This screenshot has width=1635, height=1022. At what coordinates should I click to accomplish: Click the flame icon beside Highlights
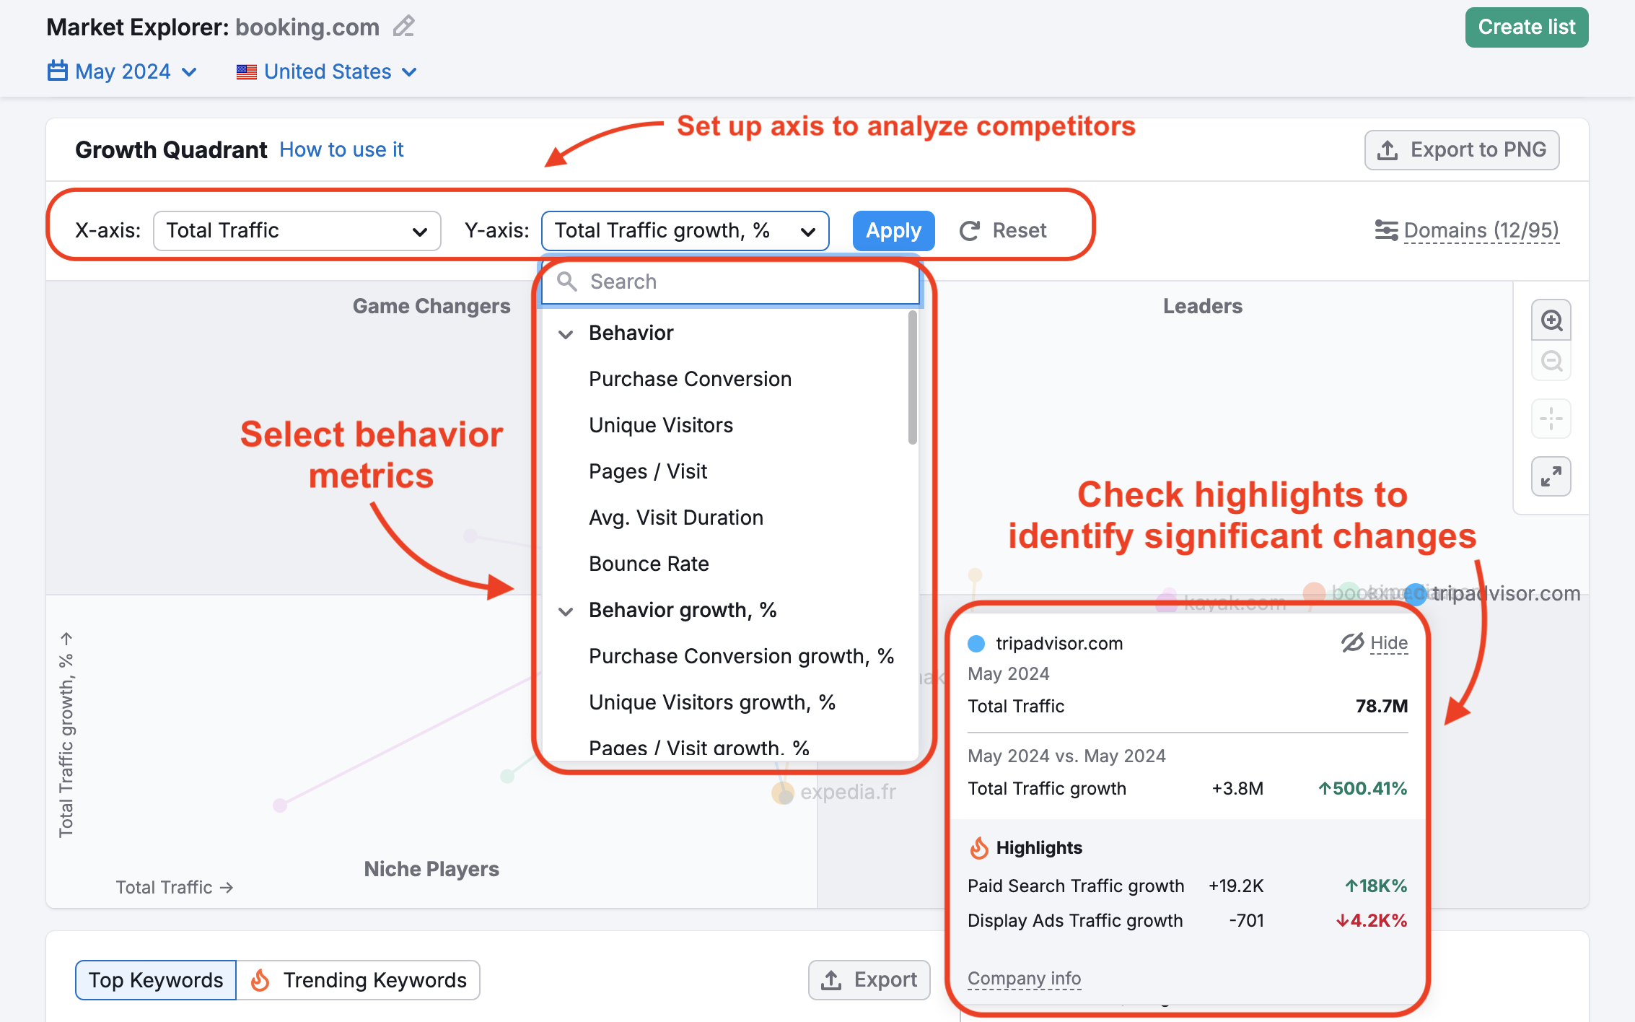click(x=979, y=848)
